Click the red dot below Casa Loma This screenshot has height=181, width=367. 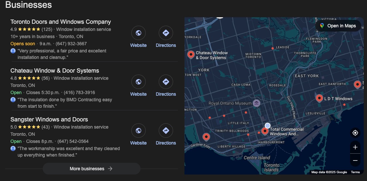246,113
